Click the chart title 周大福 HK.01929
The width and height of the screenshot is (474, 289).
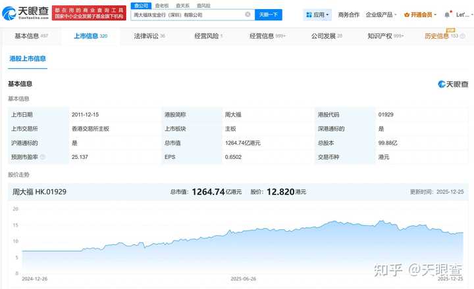tap(39, 192)
